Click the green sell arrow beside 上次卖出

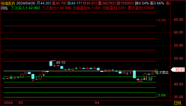tap(156, 72)
